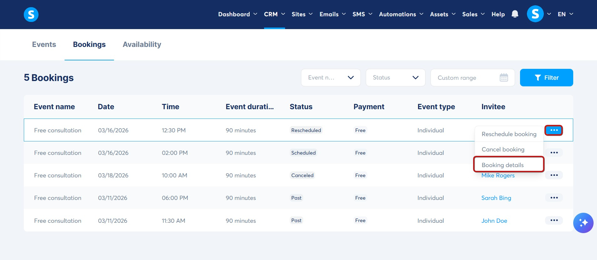Viewport: 597px width, 260px height.
Task: Open invitee John Doe link
Action: click(x=494, y=221)
